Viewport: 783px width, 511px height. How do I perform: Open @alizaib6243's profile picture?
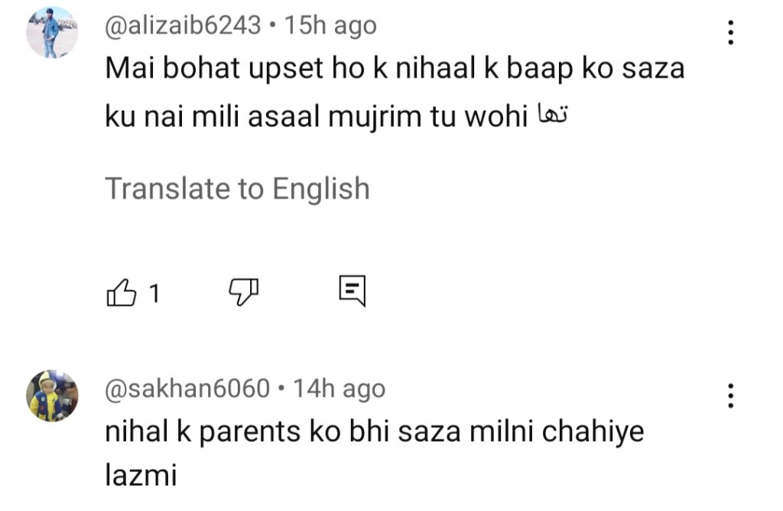(x=52, y=32)
